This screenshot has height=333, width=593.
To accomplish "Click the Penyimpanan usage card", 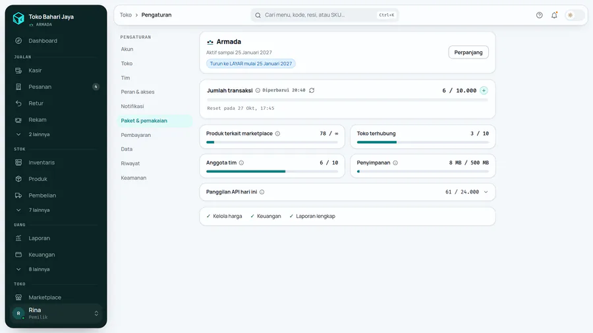I will click(x=423, y=166).
